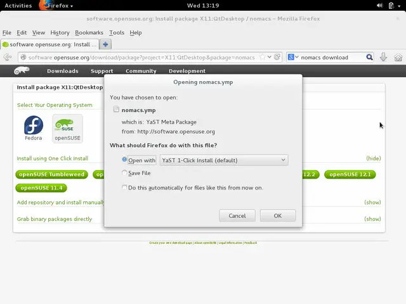406x304 pixels.
Task: Check Do this automatically for files
Action: coord(124,187)
